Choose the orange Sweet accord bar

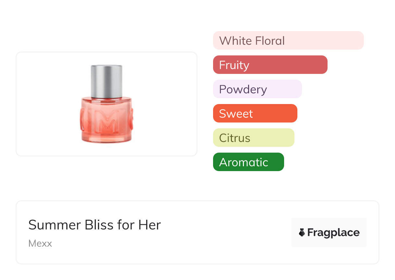(255, 113)
